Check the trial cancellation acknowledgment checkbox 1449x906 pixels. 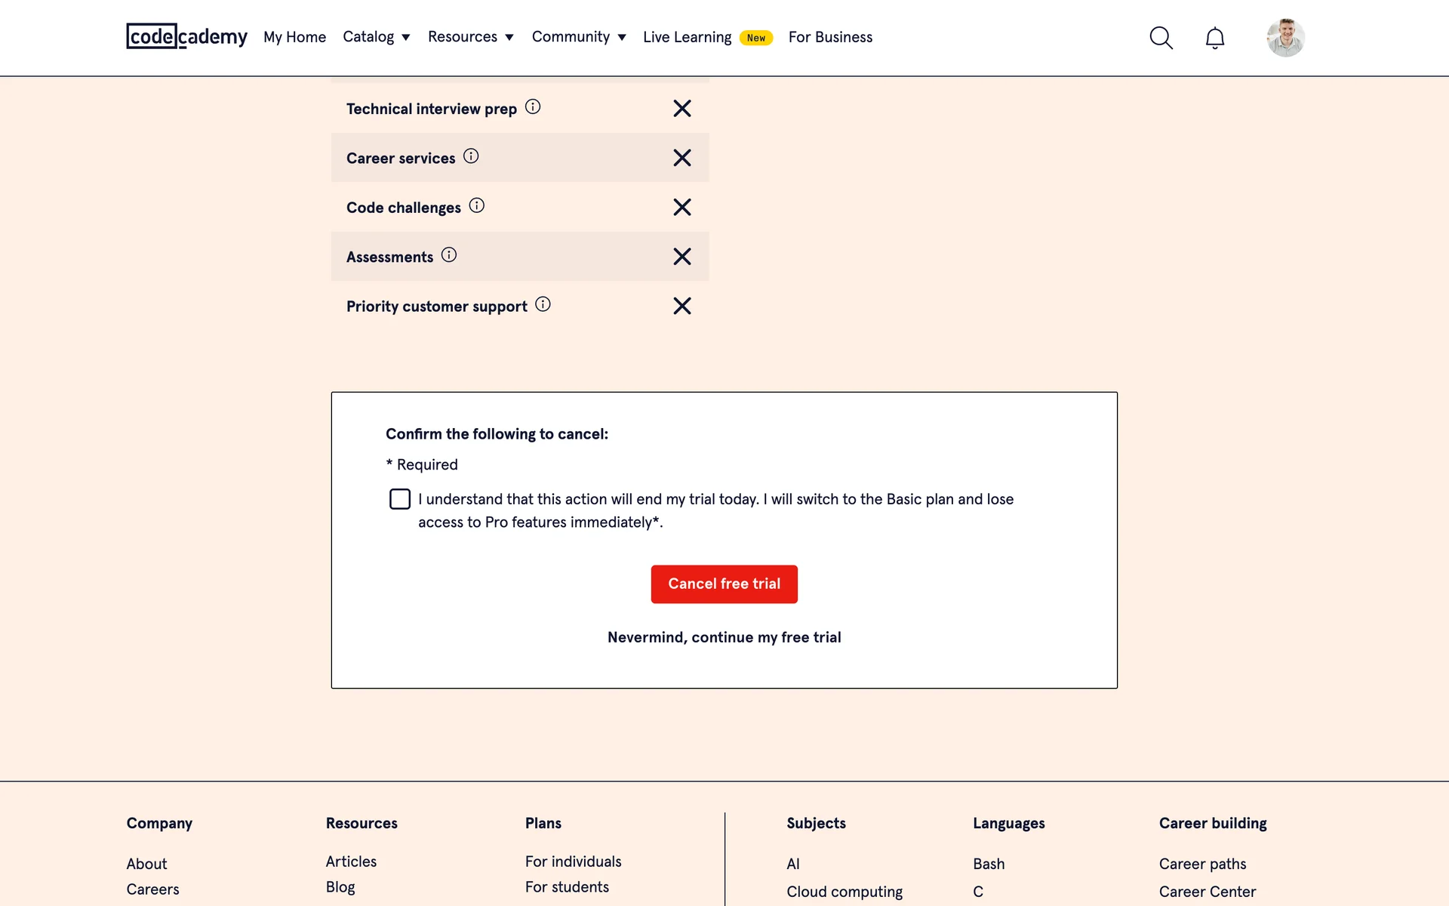tap(400, 499)
